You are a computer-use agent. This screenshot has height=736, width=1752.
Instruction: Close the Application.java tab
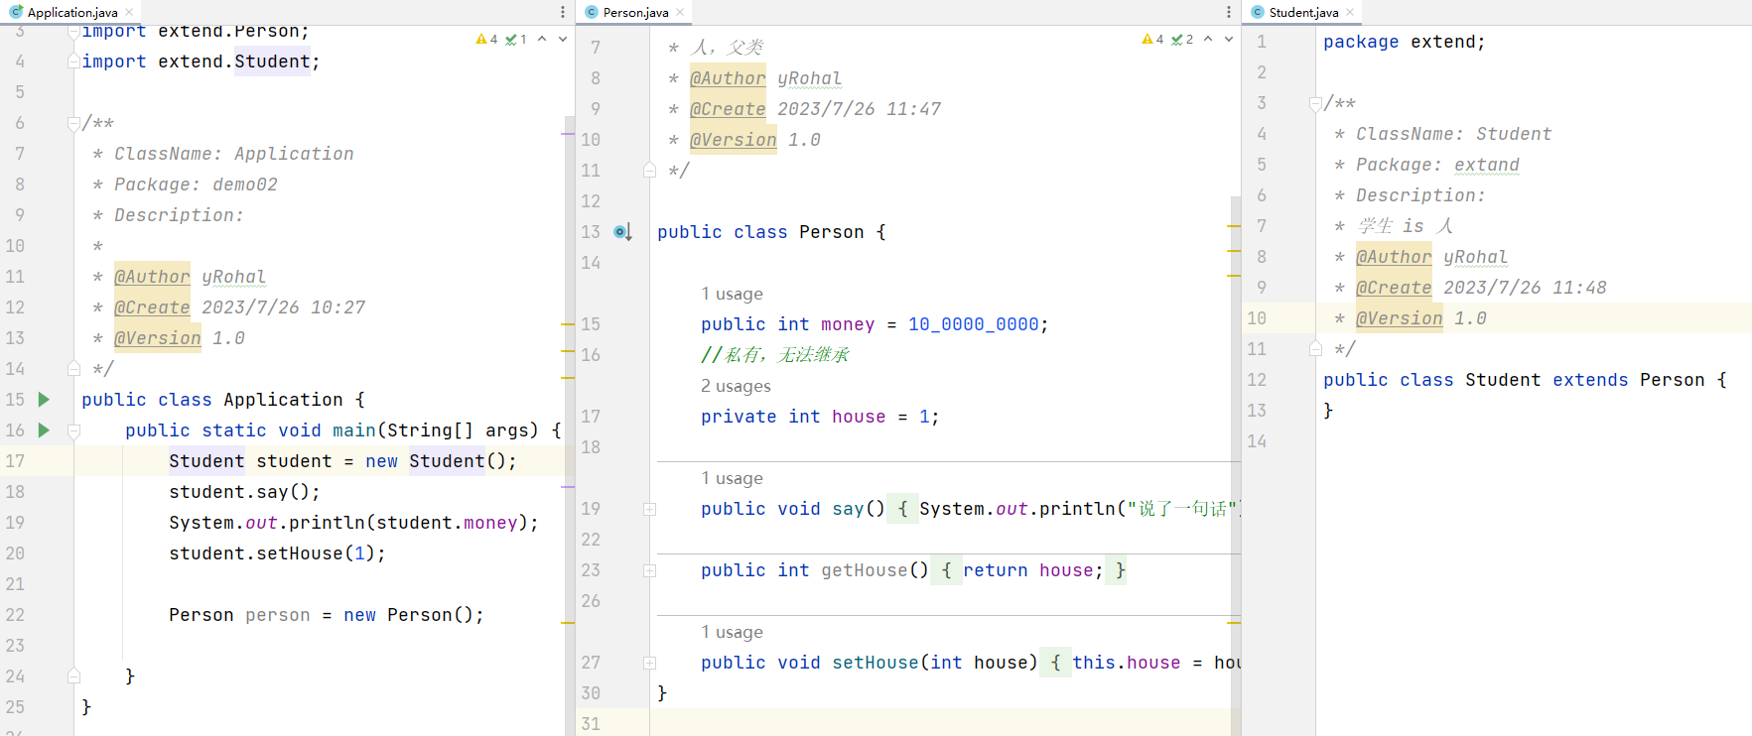(x=129, y=12)
